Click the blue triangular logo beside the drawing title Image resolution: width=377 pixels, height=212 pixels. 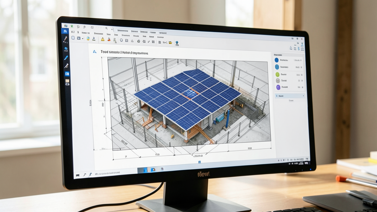[95, 52]
